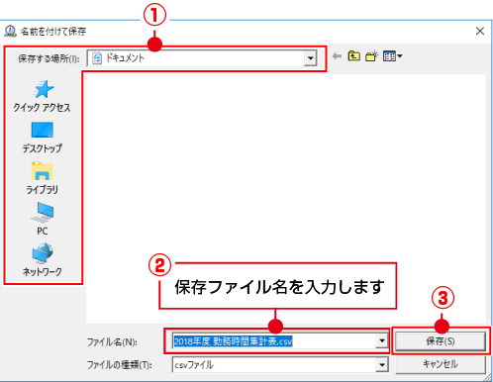Close the 名前を付けて保存 dialog
This screenshot has height=382, width=493.
tap(480, 31)
